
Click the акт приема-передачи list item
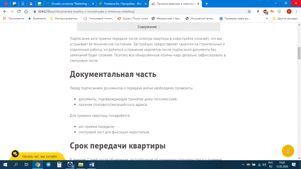[97, 127]
